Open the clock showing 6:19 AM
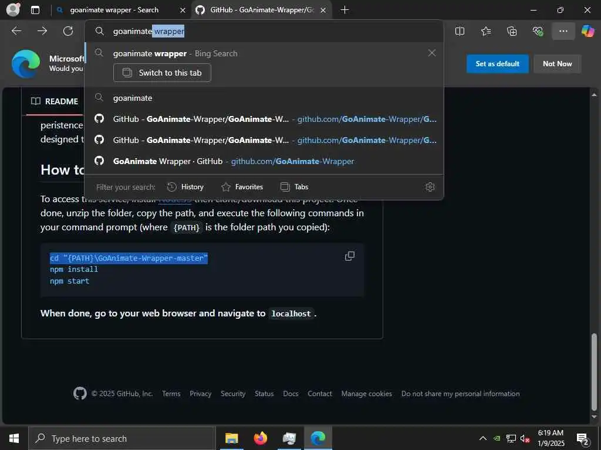This screenshot has width=601, height=450. [551, 438]
